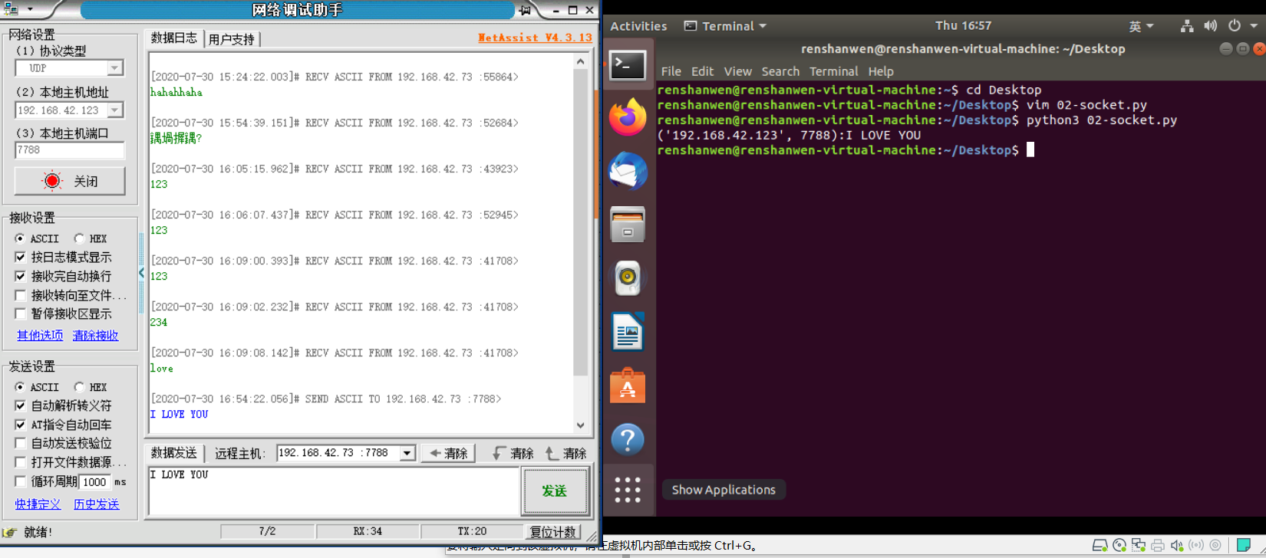Open the View menu in Terminal
1266x558 pixels.
[x=737, y=71]
